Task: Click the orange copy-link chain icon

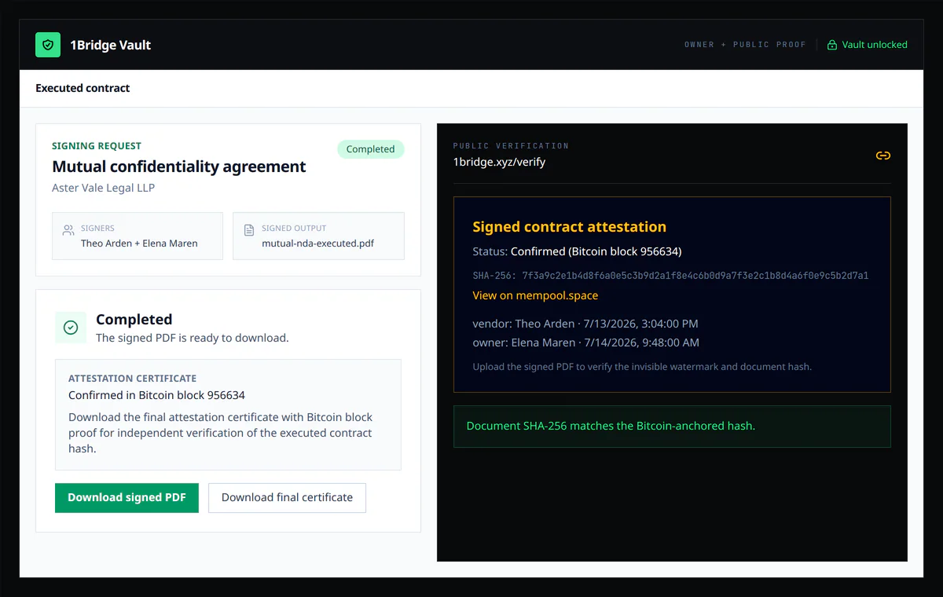Action: pyautogui.click(x=883, y=156)
